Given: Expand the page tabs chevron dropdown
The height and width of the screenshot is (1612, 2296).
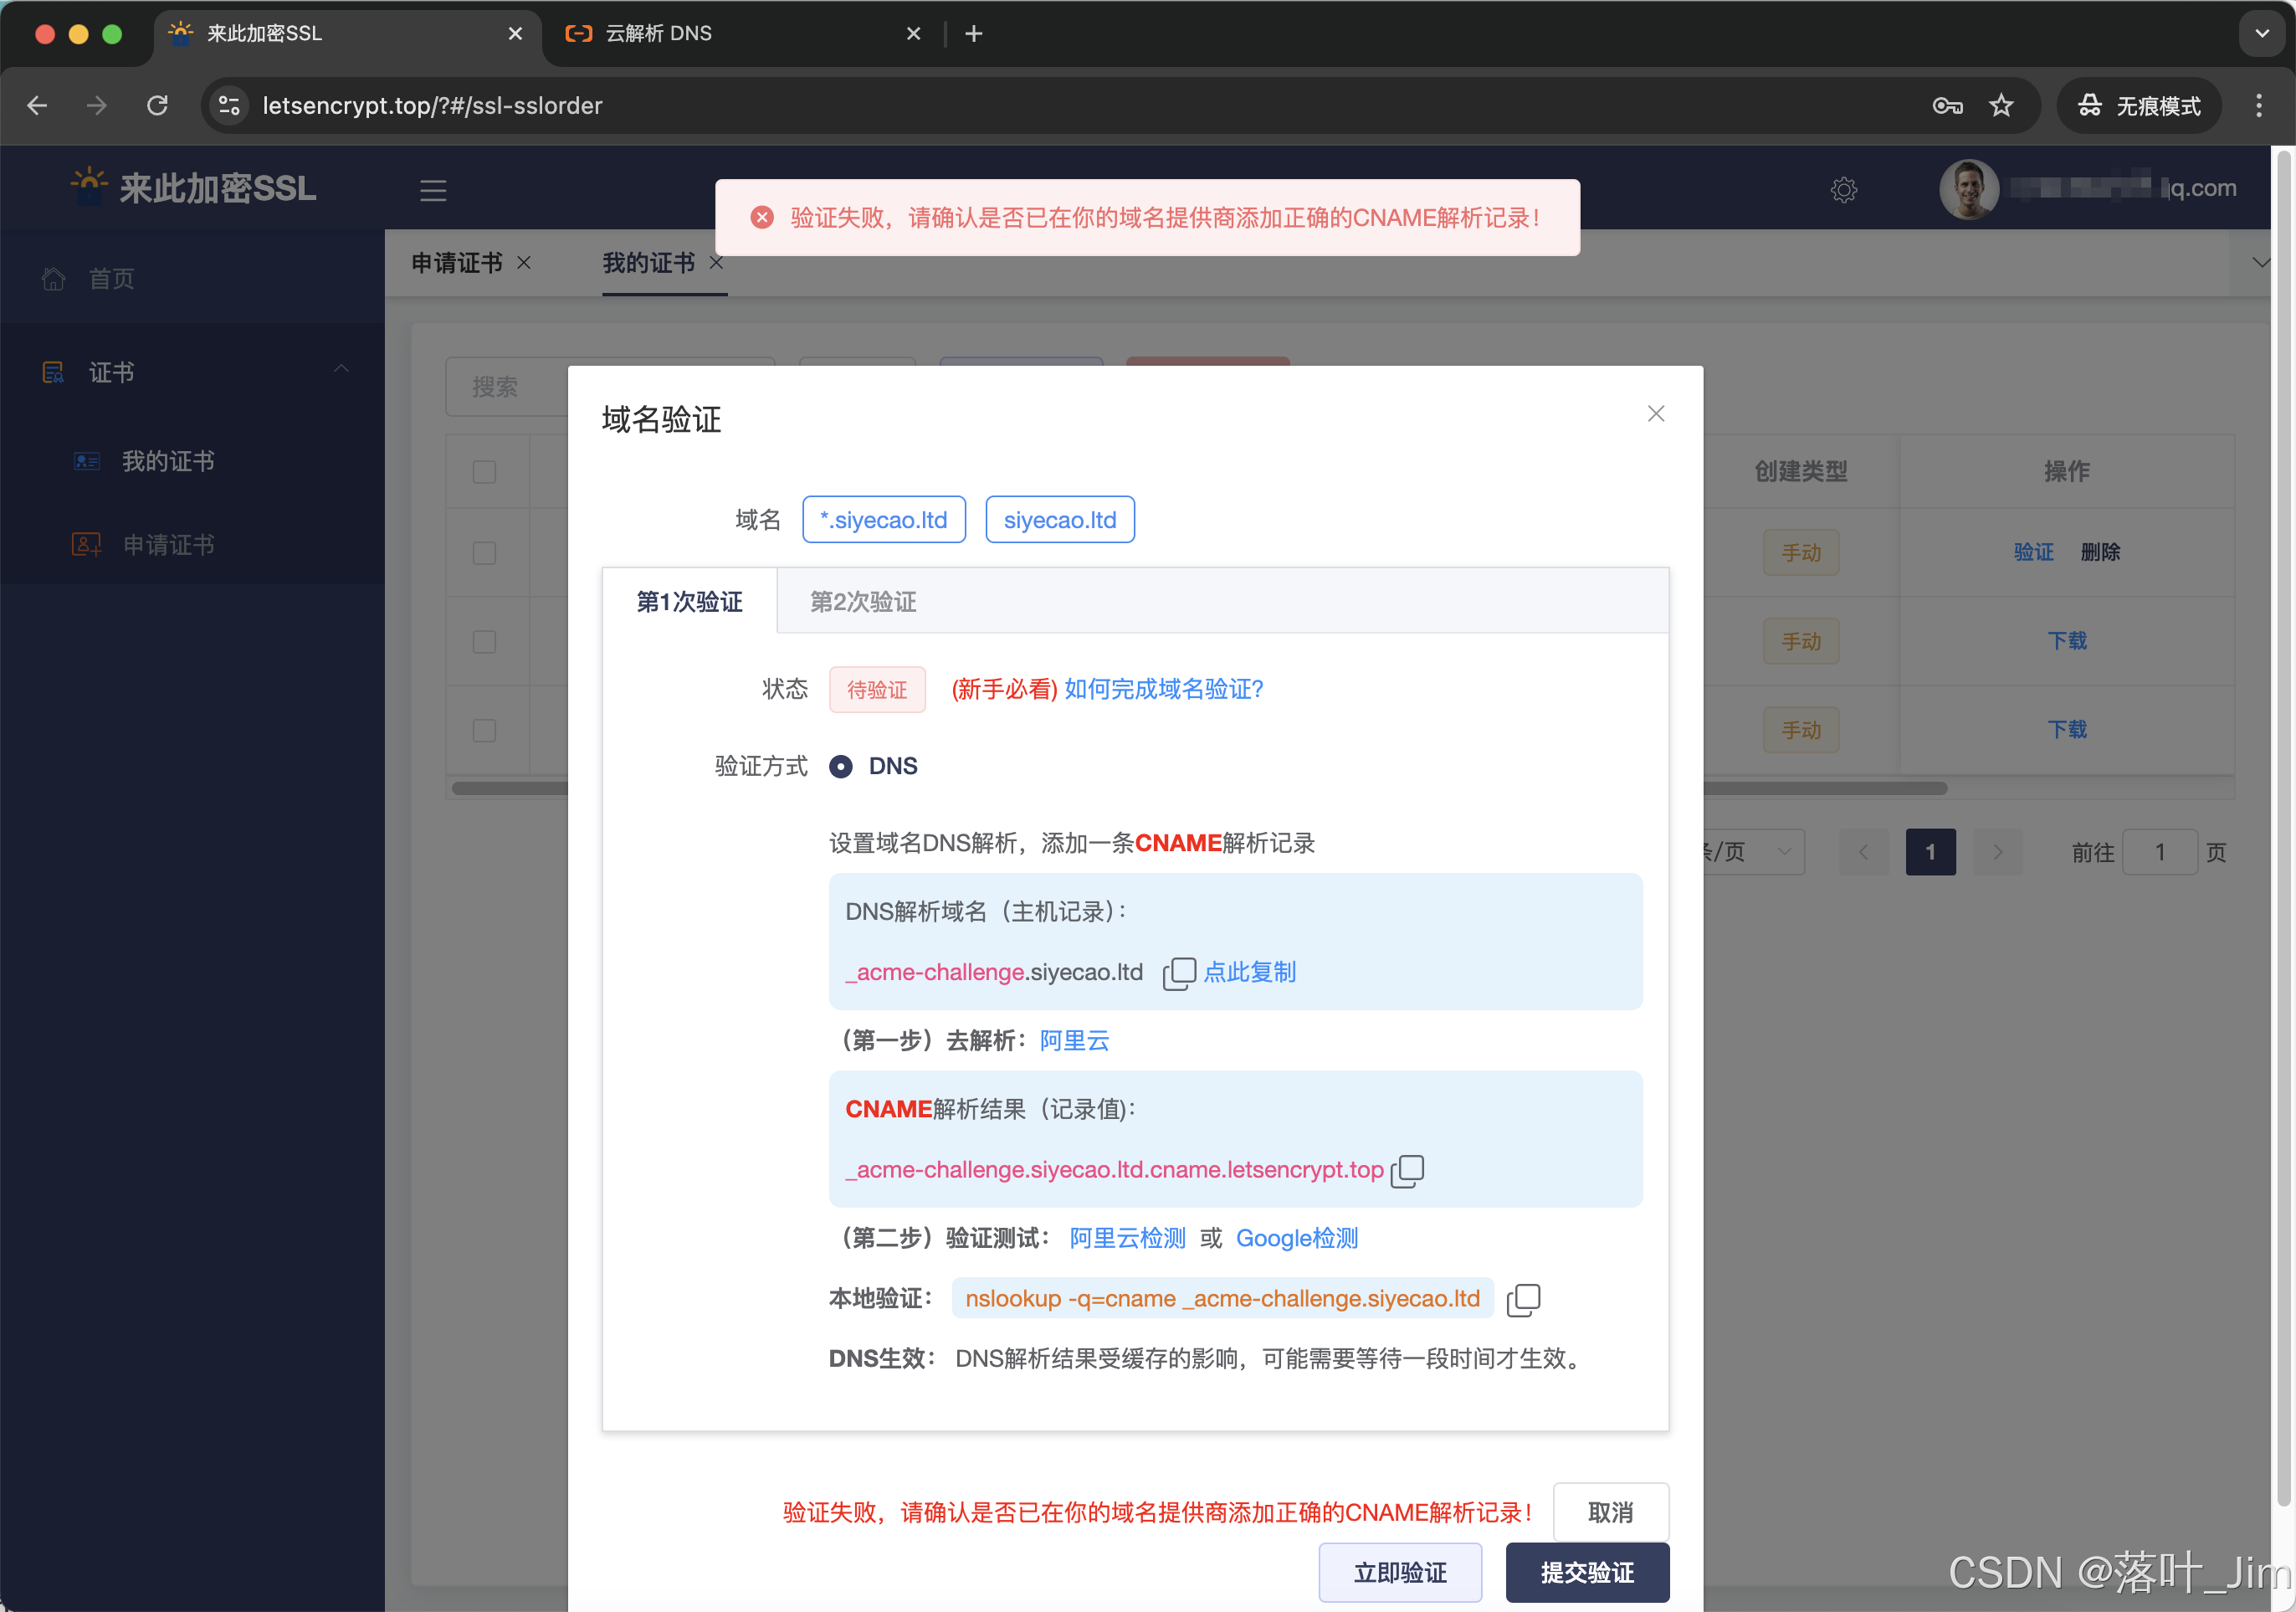Looking at the screenshot, I should pos(2261,263).
